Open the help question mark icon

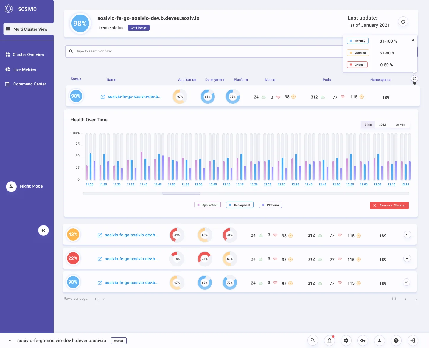pyautogui.click(x=396, y=341)
